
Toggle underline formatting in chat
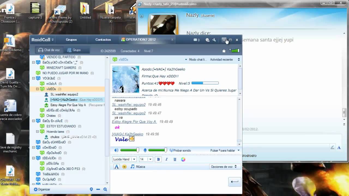(x=175, y=159)
